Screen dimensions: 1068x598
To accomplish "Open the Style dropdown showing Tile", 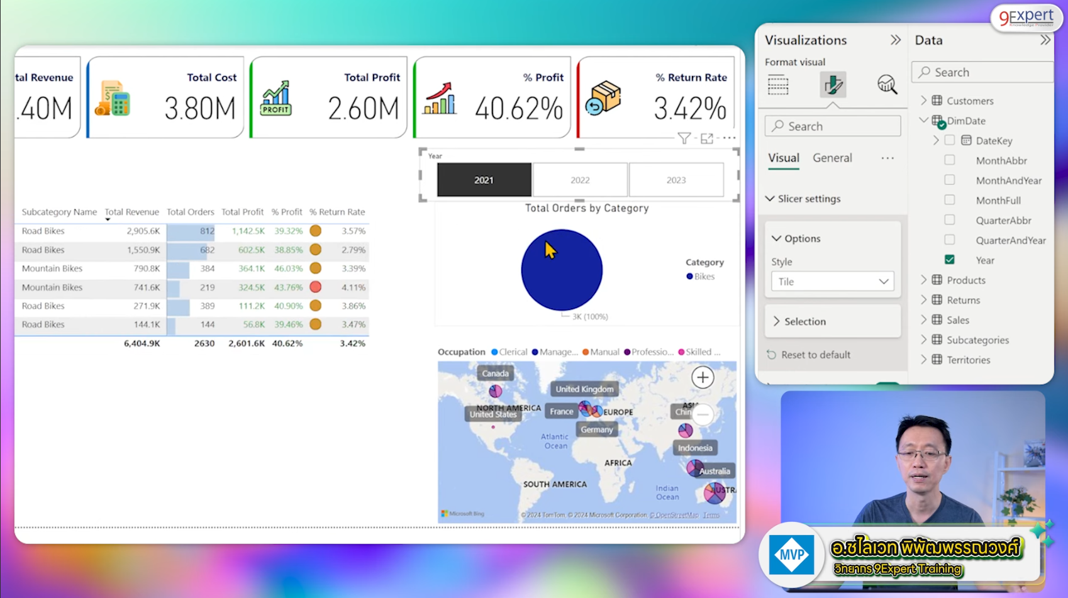I will (x=832, y=282).
